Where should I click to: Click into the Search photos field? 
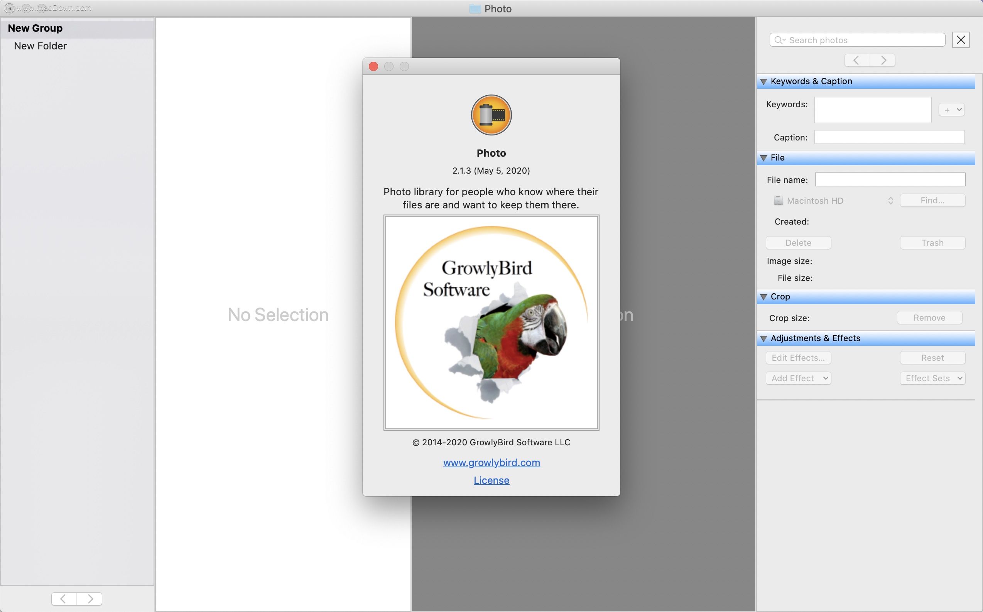[x=857, y=40]
